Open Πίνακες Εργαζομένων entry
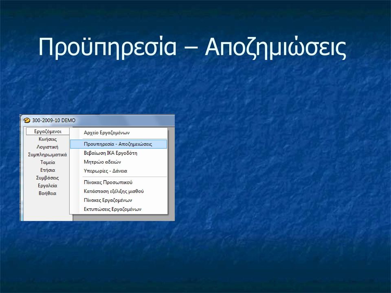The height and width of the screenshot is (293, 391). pos(119,200)
